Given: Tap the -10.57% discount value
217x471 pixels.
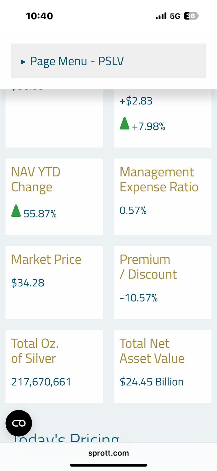Looking at the screenshot, I should [x=139, y=298].
